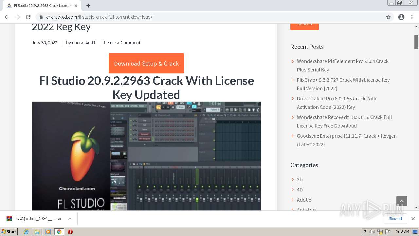Open the volume tray icon
Viewport: 419px width, 236px height.
[372, 232]
